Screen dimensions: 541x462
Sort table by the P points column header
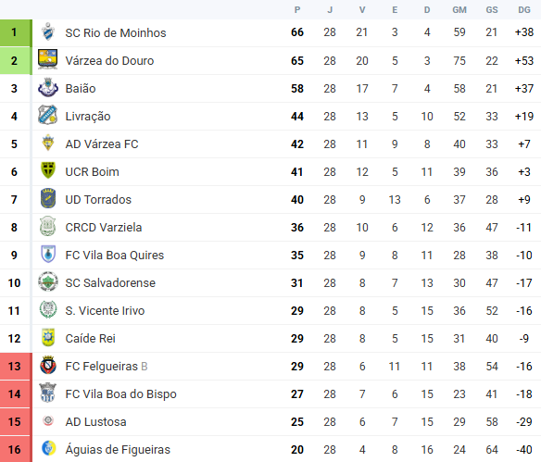tap(297, 10)
